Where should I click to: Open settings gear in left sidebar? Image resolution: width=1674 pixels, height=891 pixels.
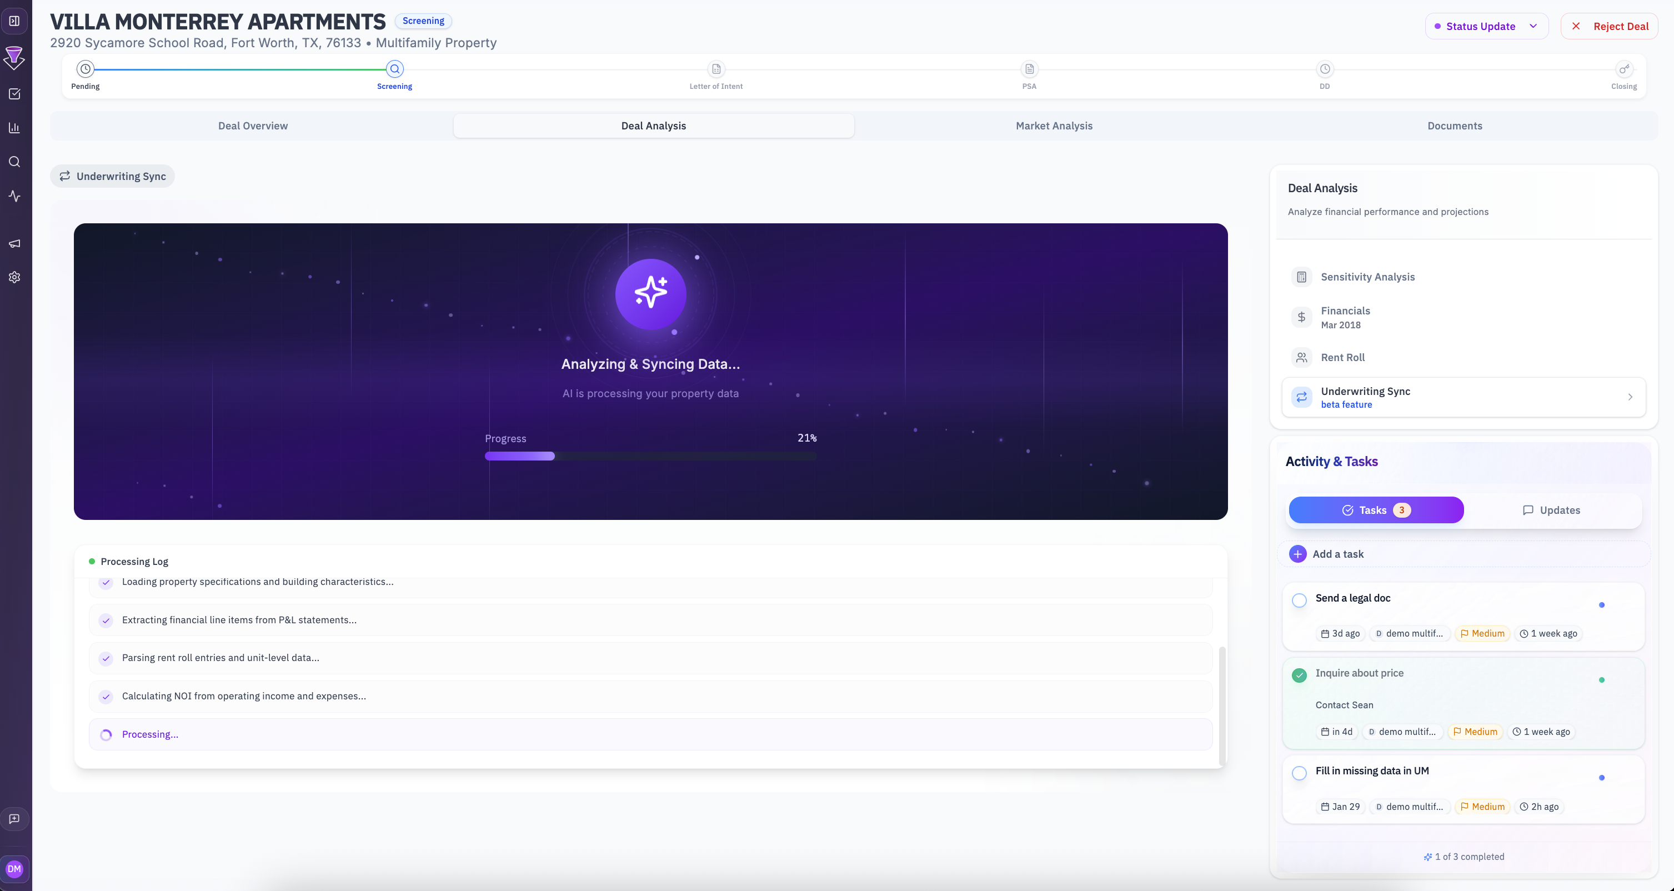pos(14,278)
